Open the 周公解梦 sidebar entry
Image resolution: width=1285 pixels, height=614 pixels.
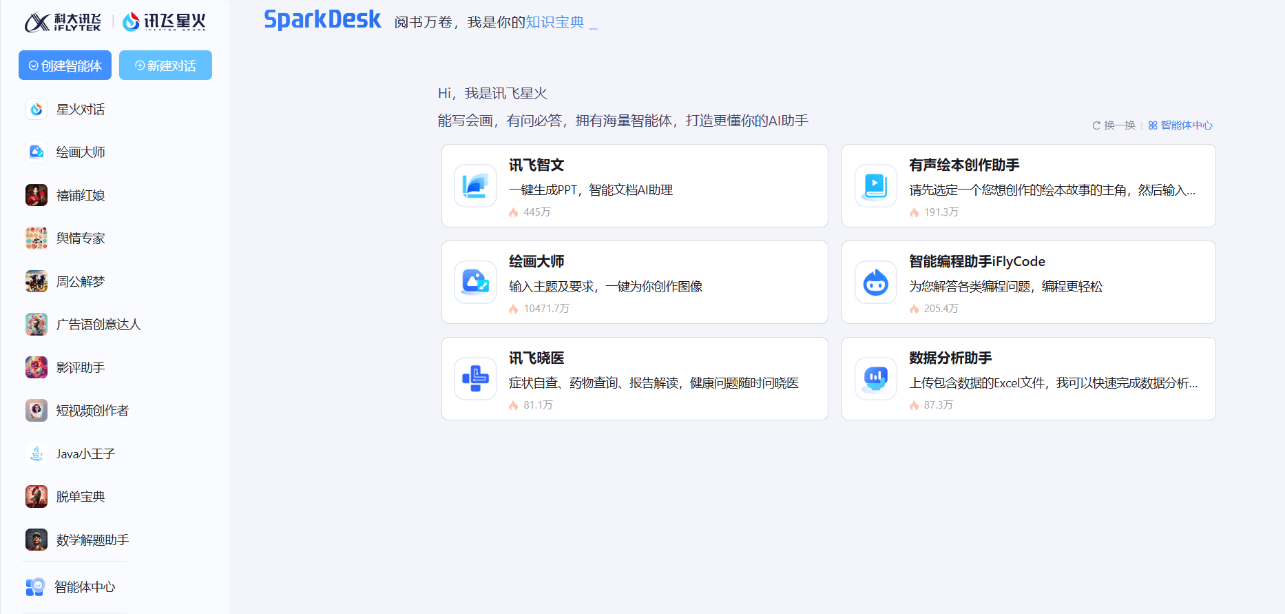tap(81, 282)
